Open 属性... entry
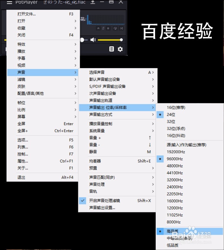Screen dimensions: 224x250 (43, 161)
